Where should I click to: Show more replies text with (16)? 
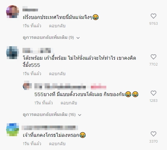tap(49, 115)
